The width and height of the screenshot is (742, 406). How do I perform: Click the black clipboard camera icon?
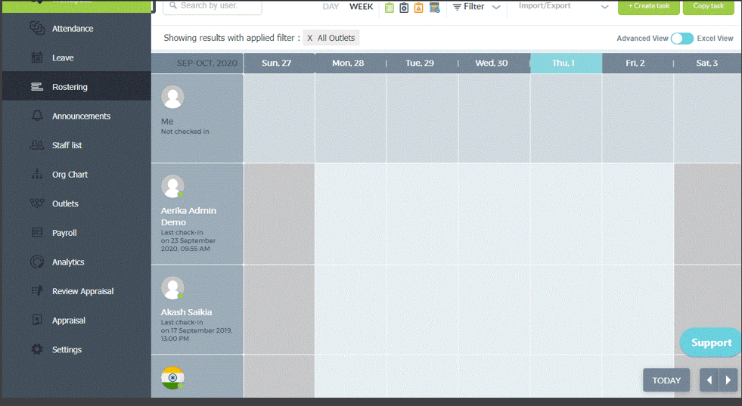coord(404,8)
